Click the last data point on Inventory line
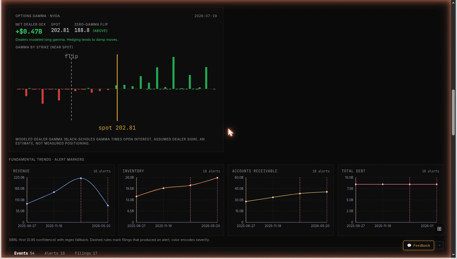The width and height of the screenshot is (457, 259). click(x=217, y=178)
